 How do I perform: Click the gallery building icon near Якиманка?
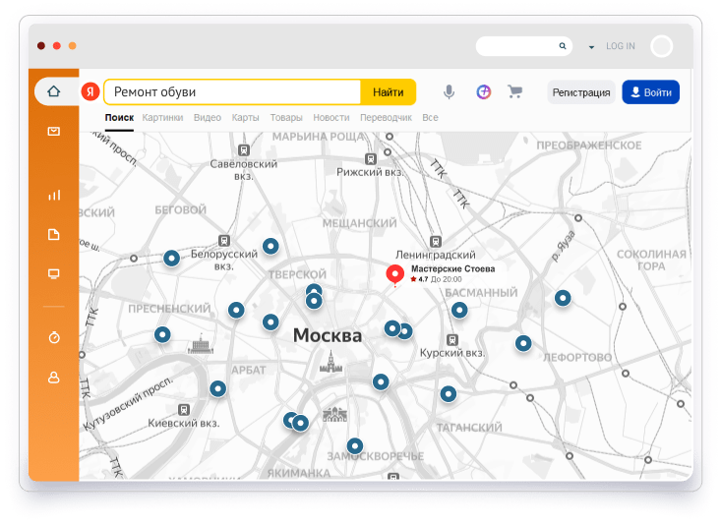tap(334, 415)
